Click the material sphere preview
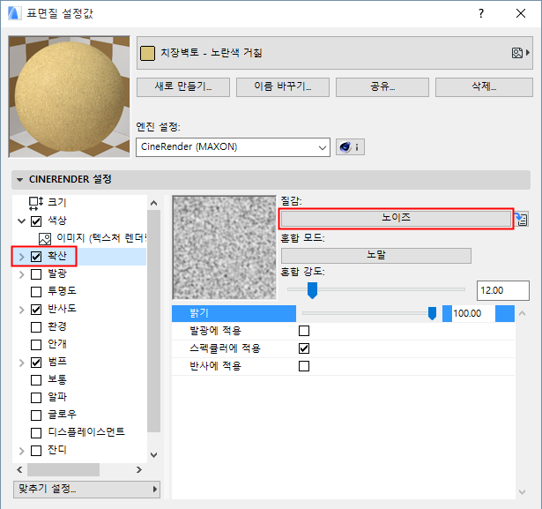Image resolution: width=542 pixels, height=509 pixels. (x=70, y=96)
